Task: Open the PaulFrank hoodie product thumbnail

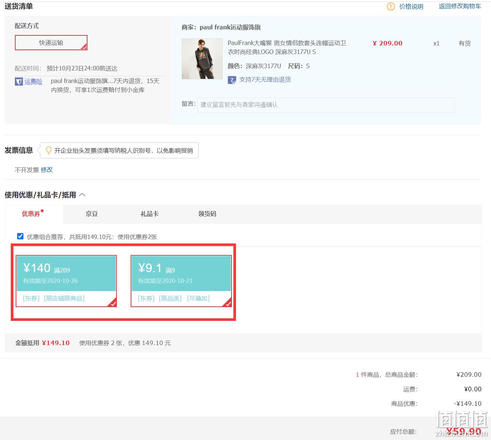Action: tap(202, 58)
